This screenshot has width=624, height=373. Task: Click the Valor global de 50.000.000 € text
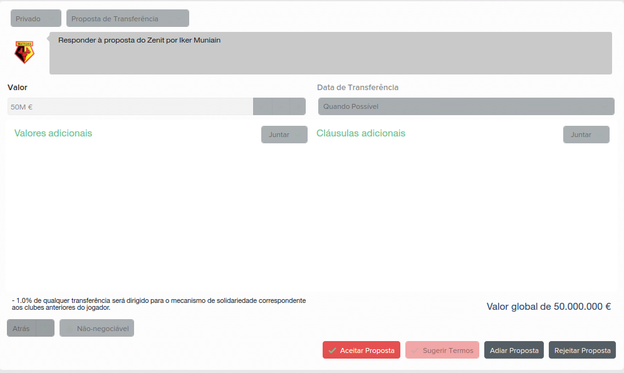click(548, 307)
